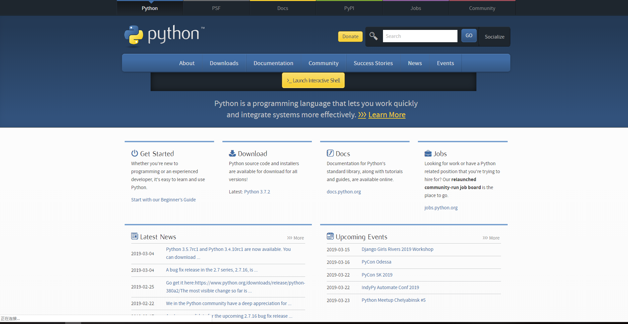Click the magnifying glass search icon
This screenshot has width=628, height=324.
(373, 36)
